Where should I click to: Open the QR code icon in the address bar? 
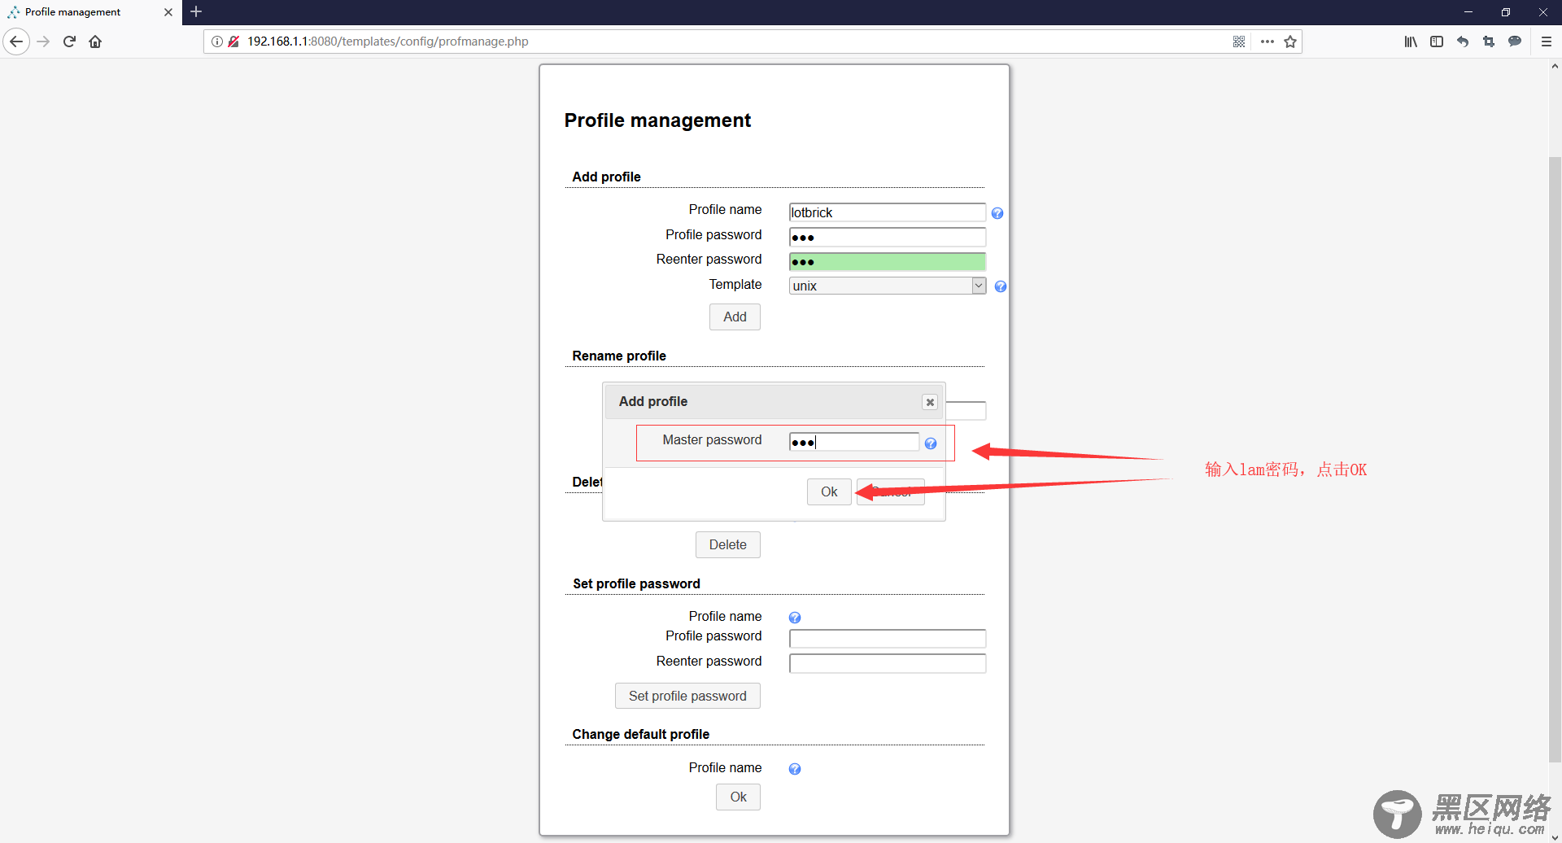click(x=1239, y=41)
